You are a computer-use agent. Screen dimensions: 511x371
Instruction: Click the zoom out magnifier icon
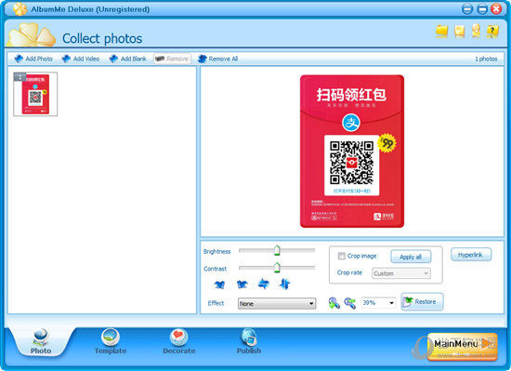coord(350,303)
